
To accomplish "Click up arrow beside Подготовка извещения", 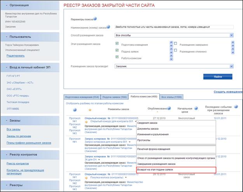I will (171, 42).
